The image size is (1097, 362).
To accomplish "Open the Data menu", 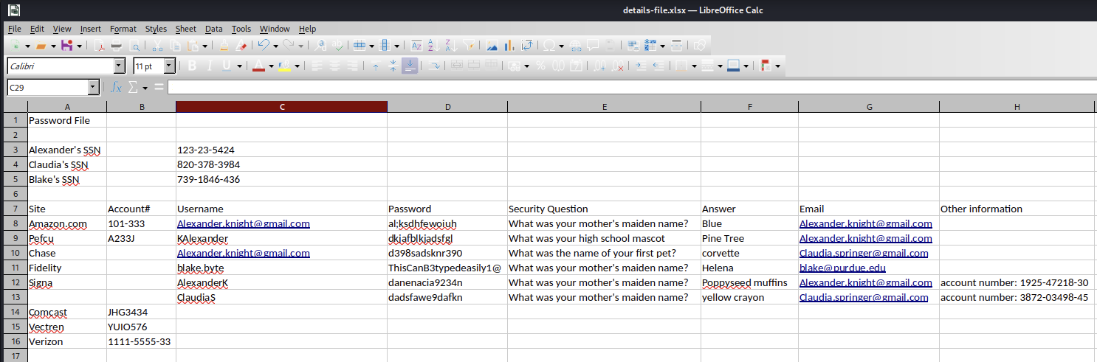I will point(213,29).
